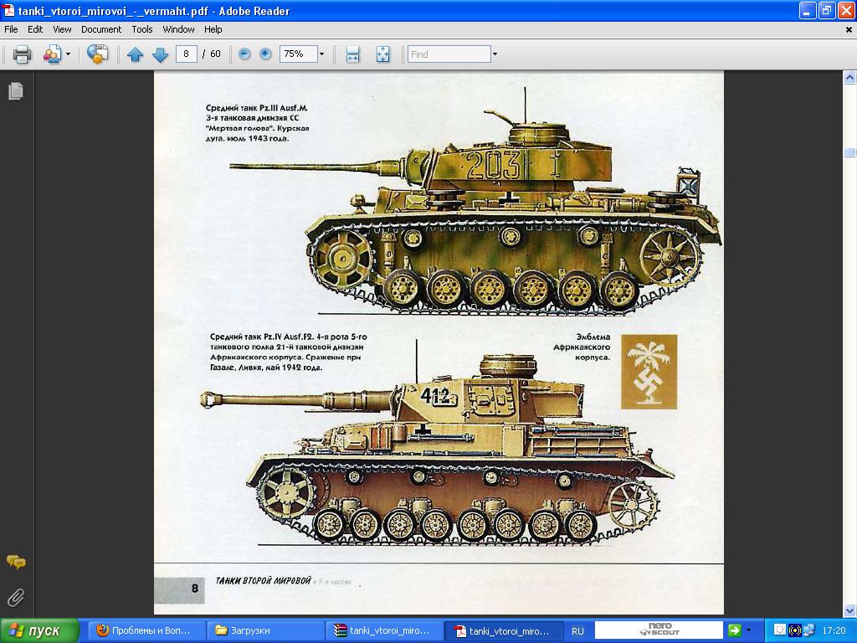The height and width of the screenshot is (643, 857).
Task: Fit one full page to window
Action: click(382, 54)
